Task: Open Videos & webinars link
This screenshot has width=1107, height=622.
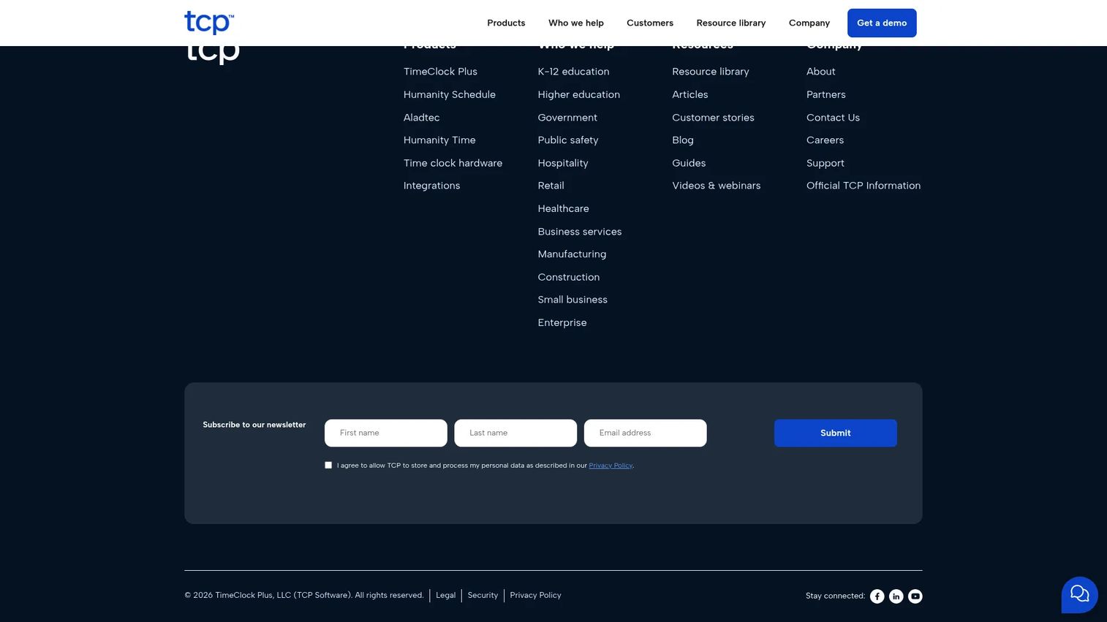Action: pos(717,186)
